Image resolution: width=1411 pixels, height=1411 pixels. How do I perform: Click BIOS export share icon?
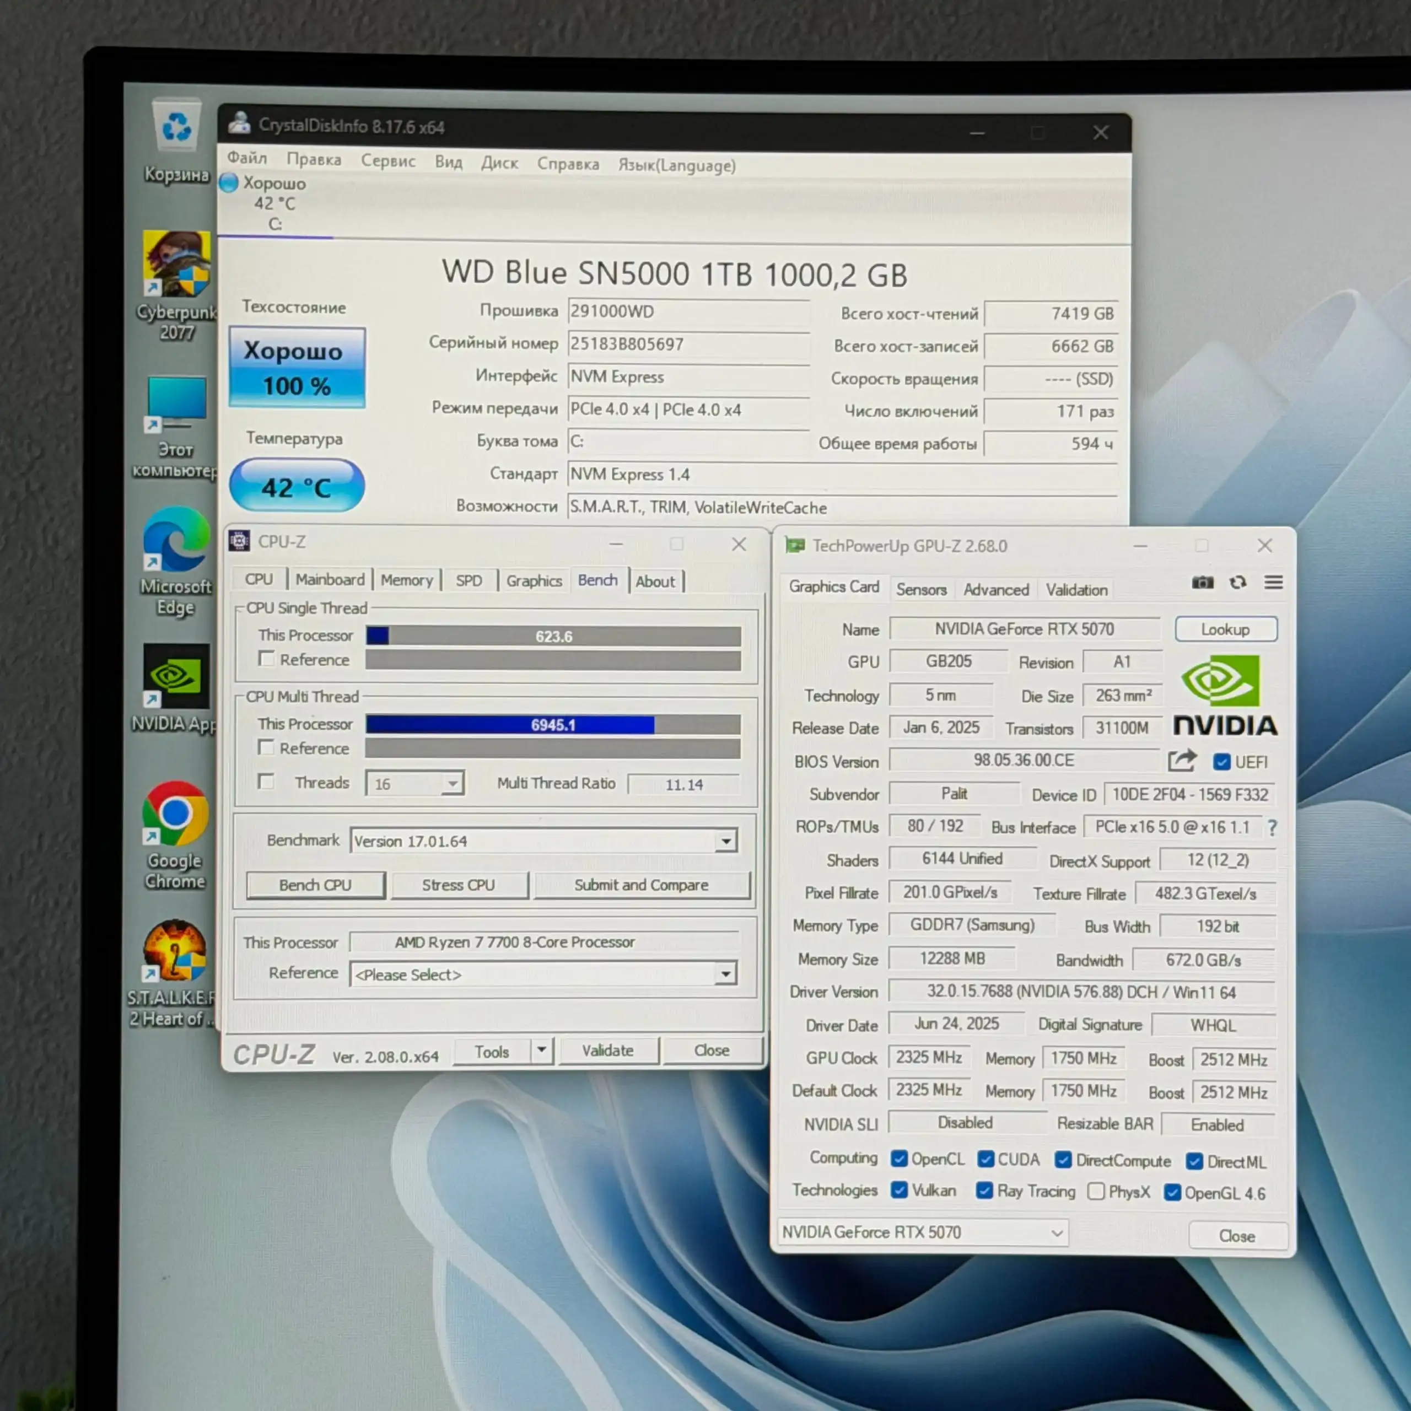pyautogui.click(x=1181, y=761)
